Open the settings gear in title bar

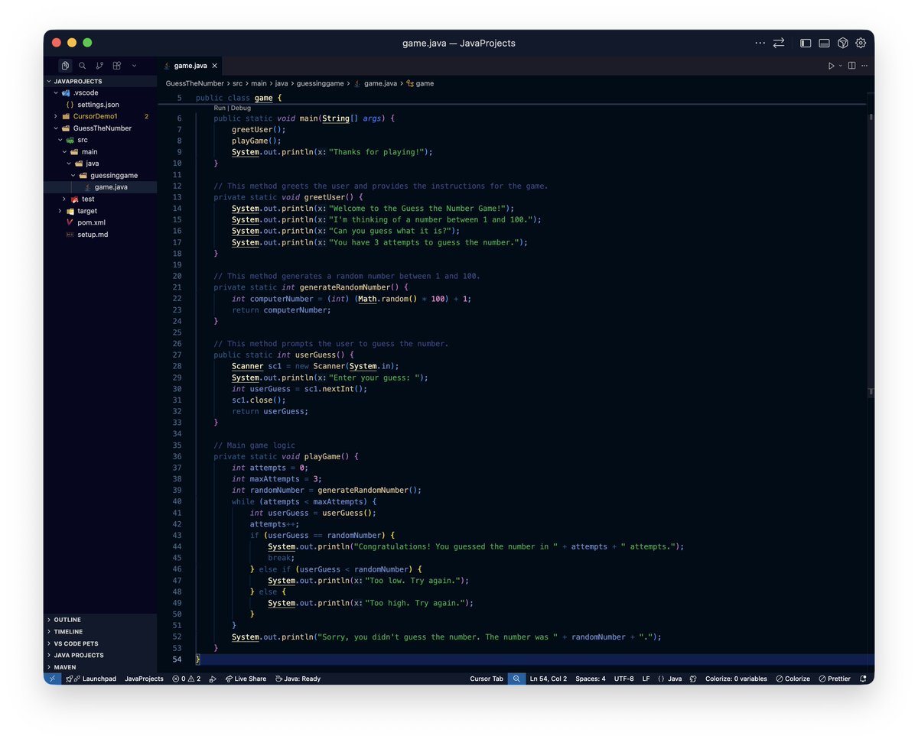(861, 43)
